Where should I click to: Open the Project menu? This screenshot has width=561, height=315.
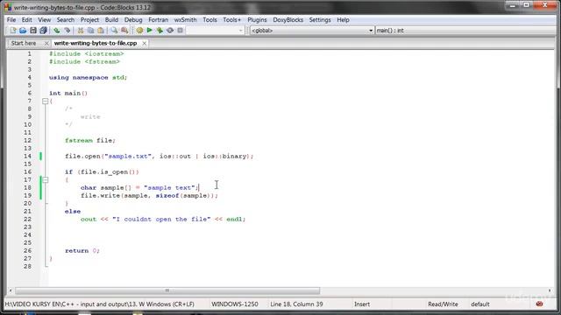pyautogui.click(x=89, y=19)
